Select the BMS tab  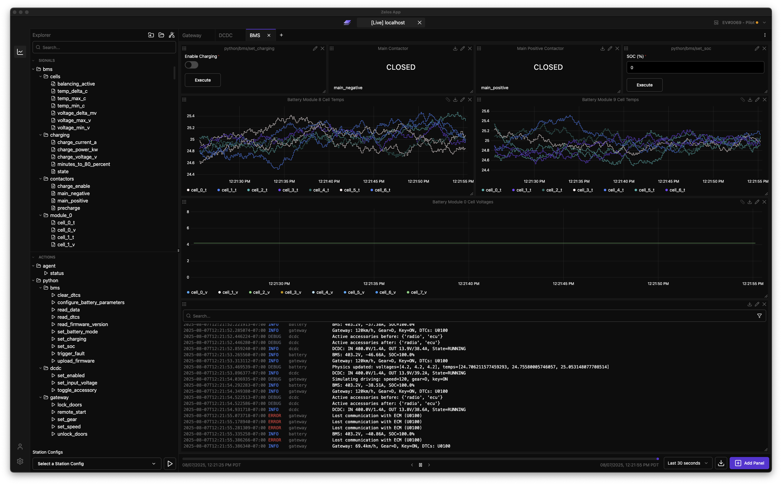(x=255, y=35)
